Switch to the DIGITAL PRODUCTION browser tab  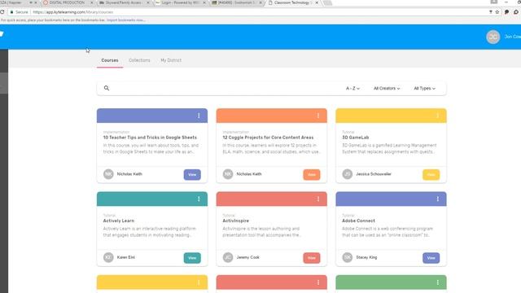(68, 2)
